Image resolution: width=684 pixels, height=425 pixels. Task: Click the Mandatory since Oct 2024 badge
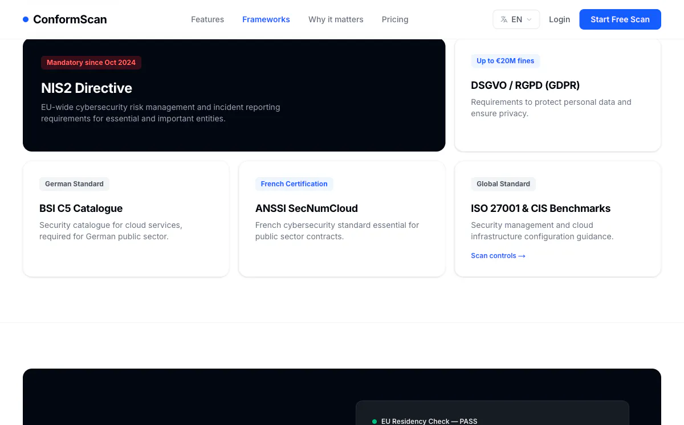pyautogui.click(x=91, y=63)
